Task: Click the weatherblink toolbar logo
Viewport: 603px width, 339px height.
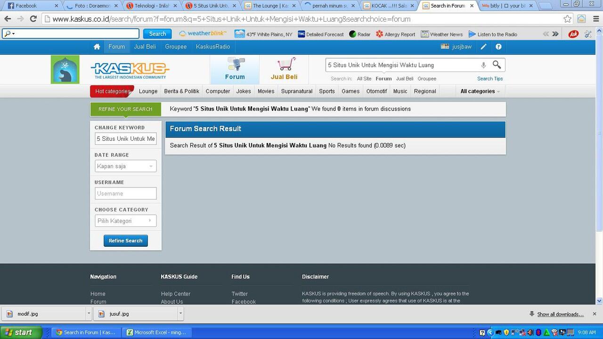Action: (203, 34)
